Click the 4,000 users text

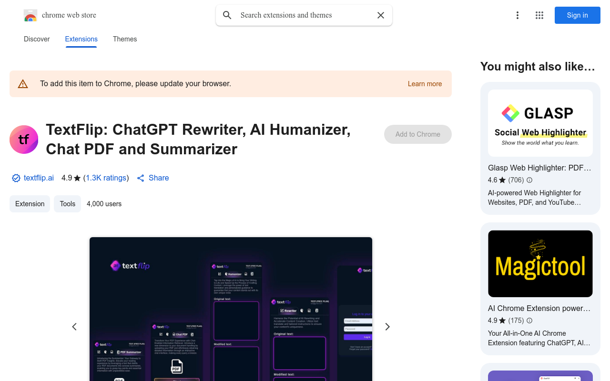click(x=104, y=204)
